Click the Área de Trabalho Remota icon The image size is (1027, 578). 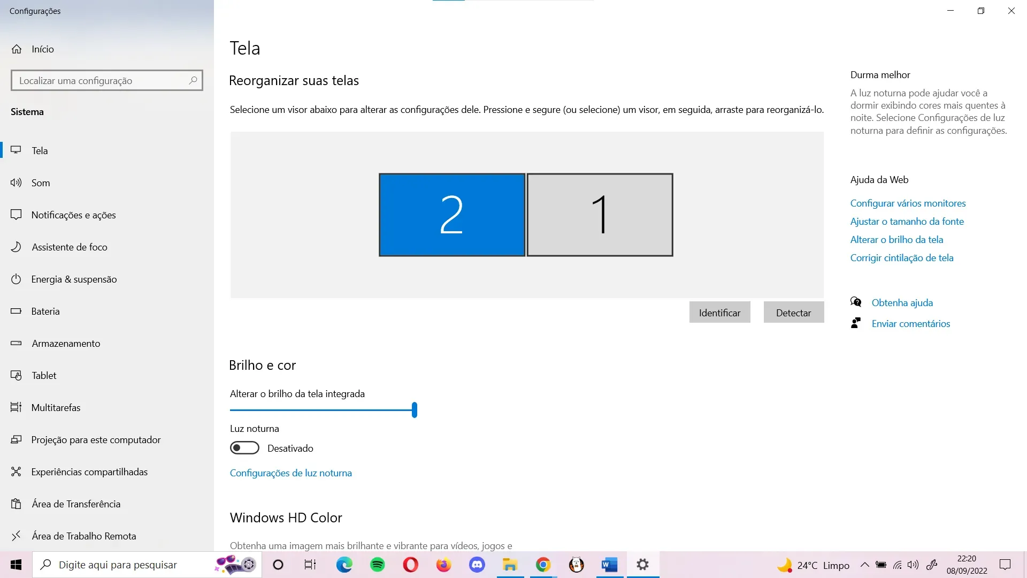point(16,536)
